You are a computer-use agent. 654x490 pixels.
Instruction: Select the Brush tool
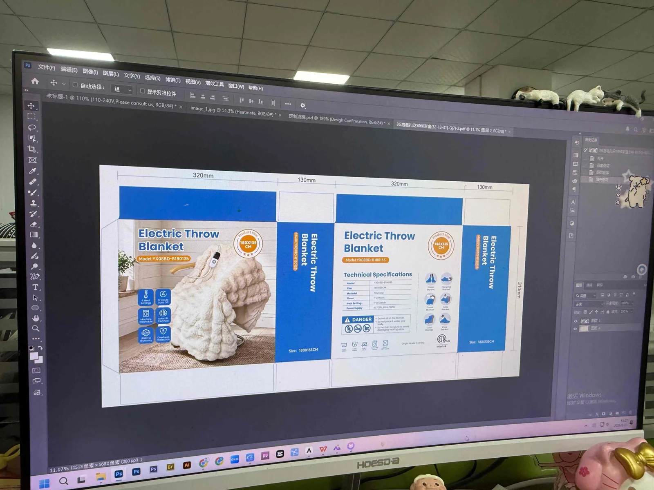pos(33,192)
